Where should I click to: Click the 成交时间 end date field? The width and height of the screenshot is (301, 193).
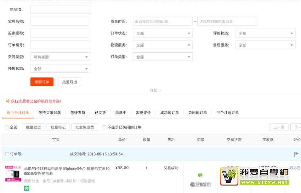[227, 21]
